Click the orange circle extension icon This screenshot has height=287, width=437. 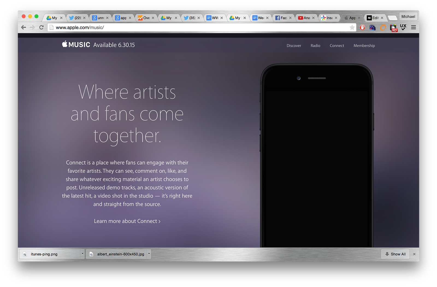click(383, 27)
